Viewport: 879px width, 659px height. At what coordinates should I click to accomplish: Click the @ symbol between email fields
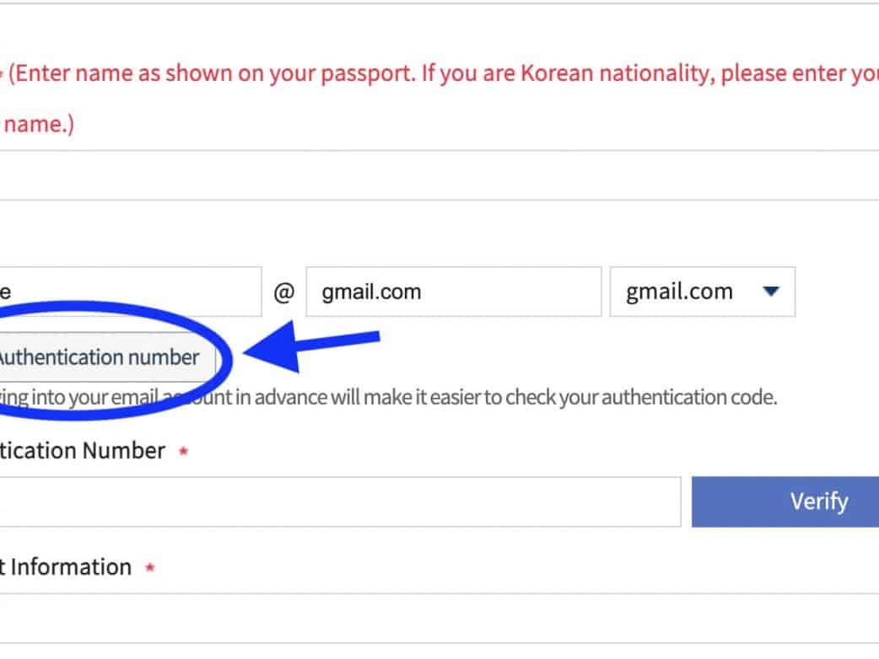(x=284, y=293)
